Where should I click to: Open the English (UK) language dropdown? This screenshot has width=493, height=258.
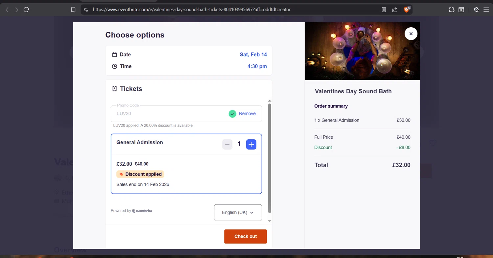click(238, 213)
